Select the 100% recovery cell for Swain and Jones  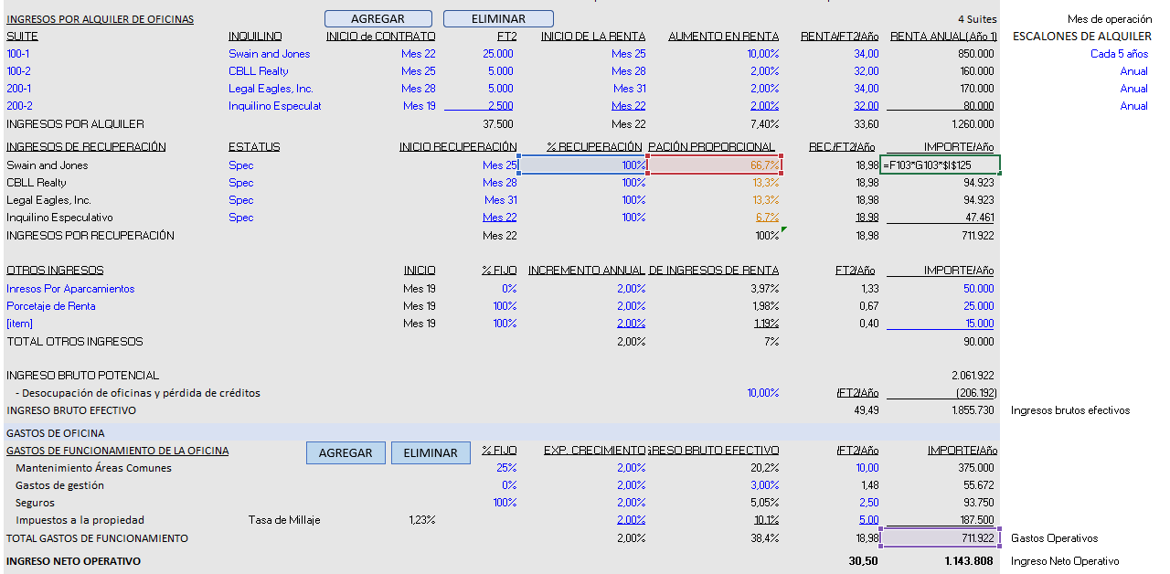[583, 165]
